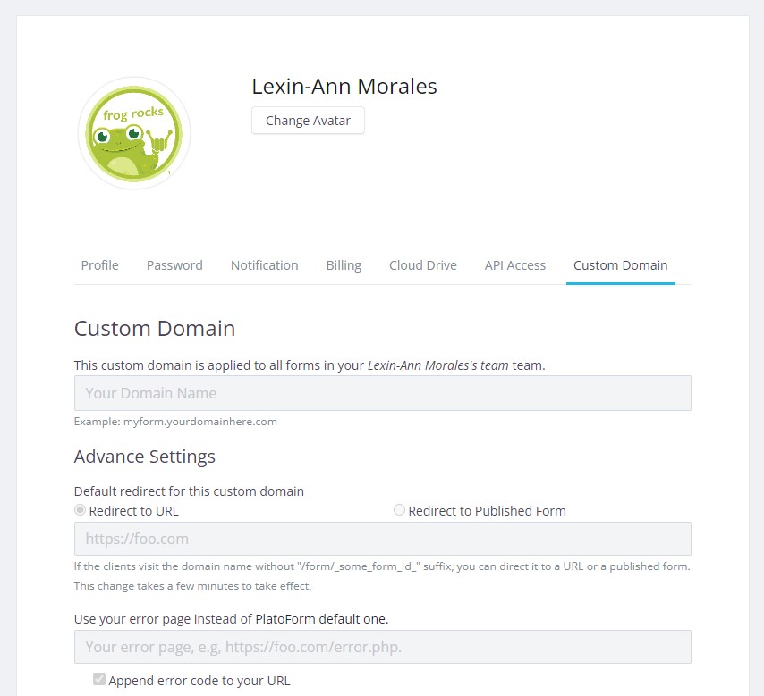Go to the Notification tab
The image size is (764, 696).
(x=264, y=265)
